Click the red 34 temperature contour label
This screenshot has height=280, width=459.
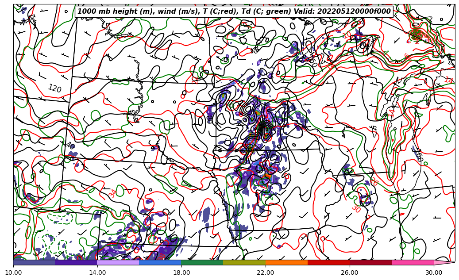point(113,193)
